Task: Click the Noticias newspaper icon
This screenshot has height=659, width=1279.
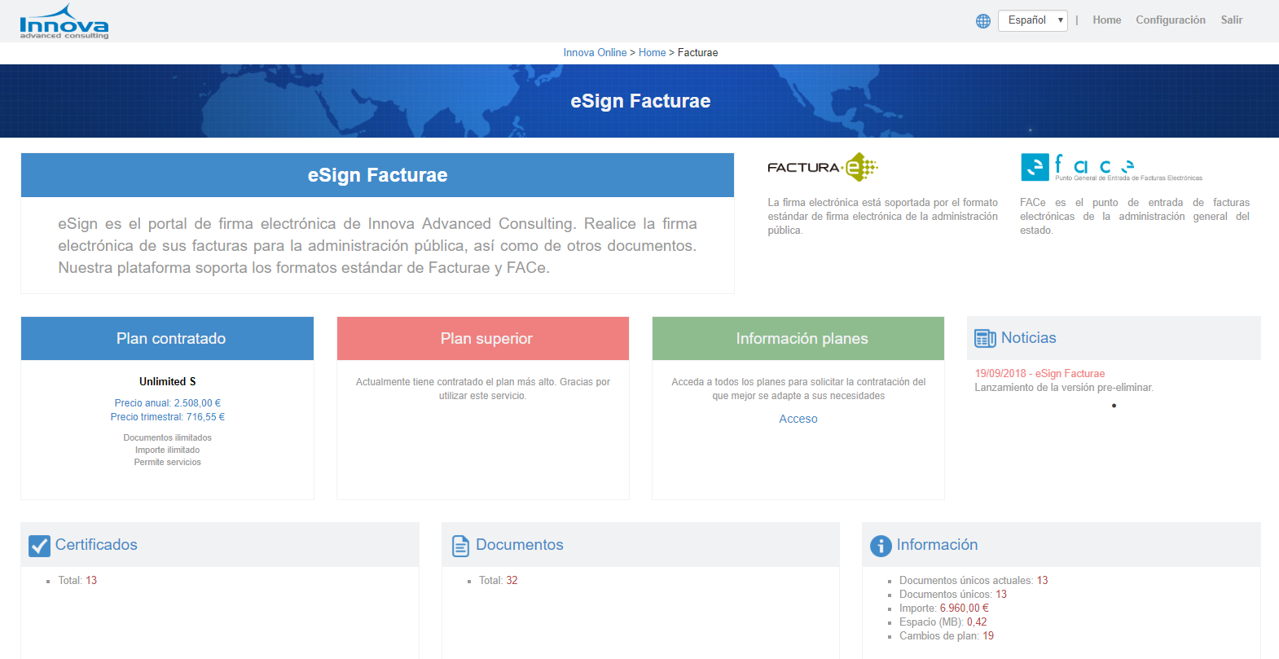Action: 985,338
